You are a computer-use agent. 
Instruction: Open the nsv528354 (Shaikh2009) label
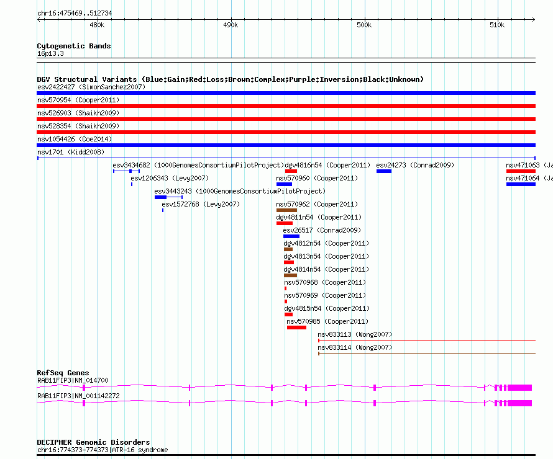tap(78, 126)
